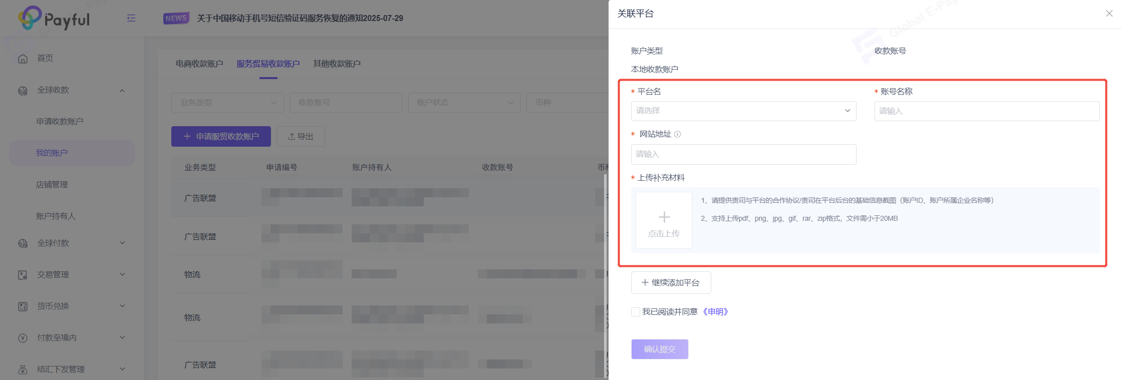Viewport: 1122px width, 380px height.
Task: Check the 我已阅读并同意 checkbox
Action: [636, 312]
